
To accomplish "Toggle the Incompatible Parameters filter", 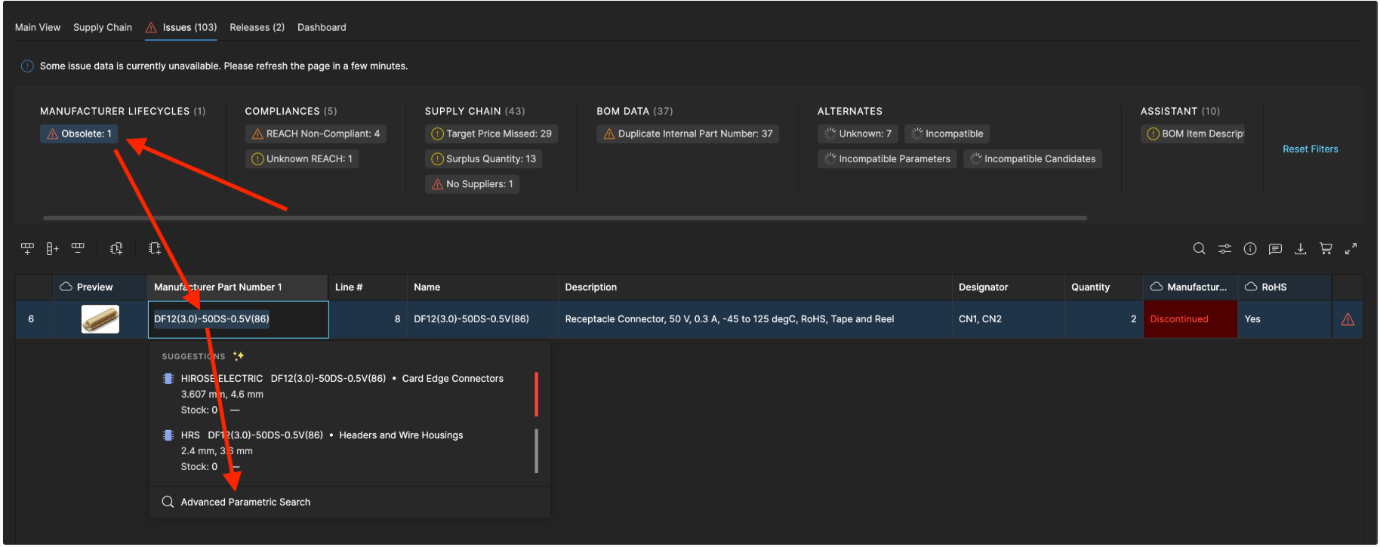I will pos(887,158).
